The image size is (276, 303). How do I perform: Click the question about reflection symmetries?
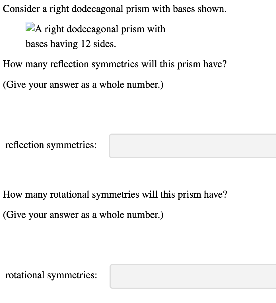115,64
